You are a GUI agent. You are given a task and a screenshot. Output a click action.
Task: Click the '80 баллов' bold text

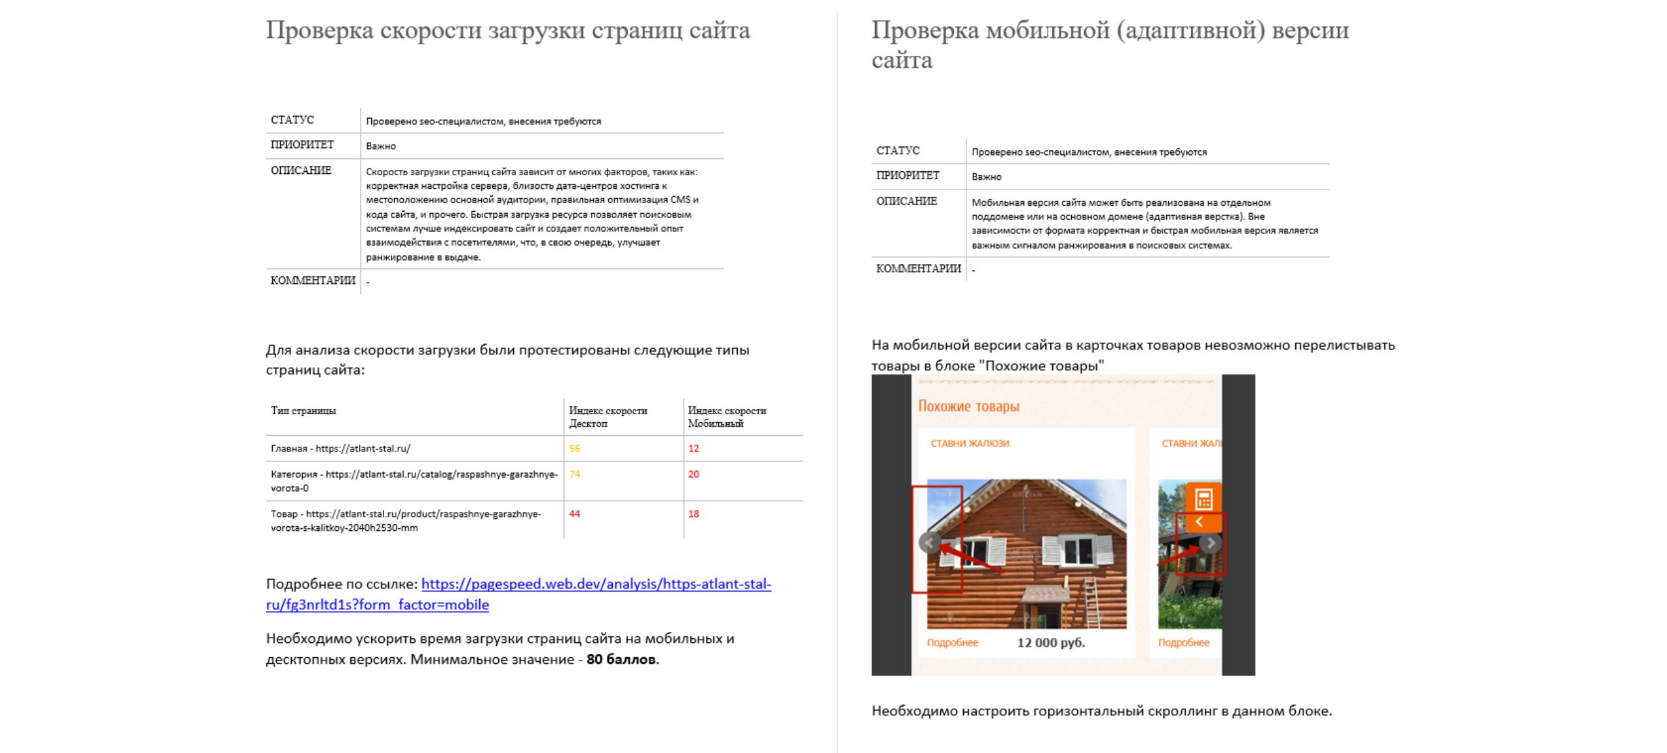click(622, 660)
